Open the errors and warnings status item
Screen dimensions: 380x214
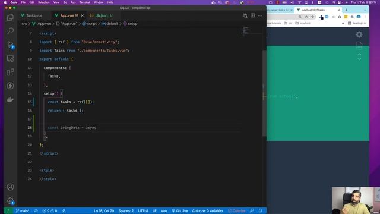tap(50, 210)
